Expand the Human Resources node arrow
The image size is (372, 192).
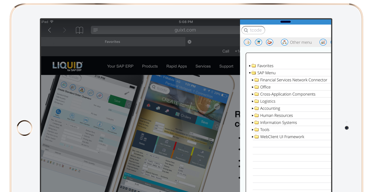[253, 115]
